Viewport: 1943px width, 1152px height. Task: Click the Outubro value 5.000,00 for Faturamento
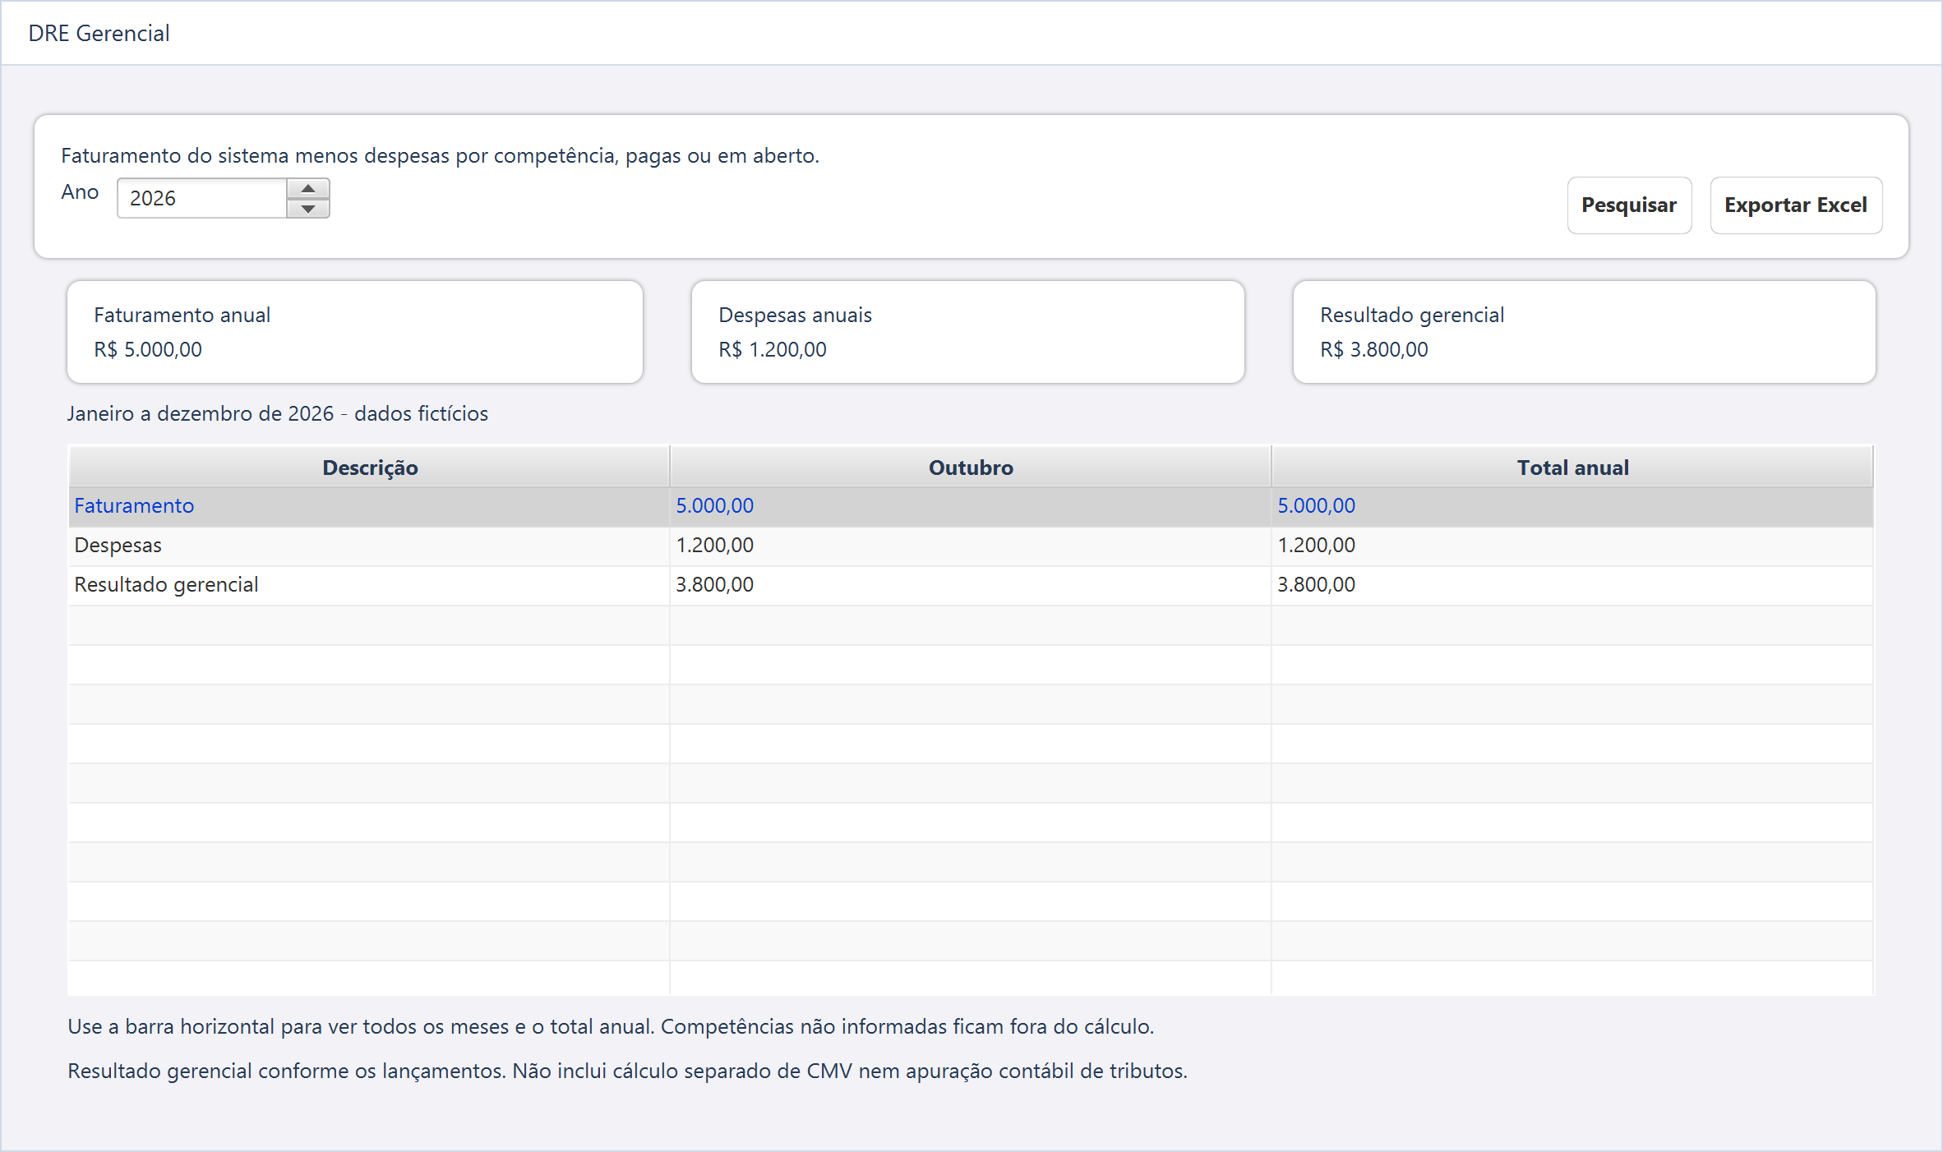tap(714, 506)
